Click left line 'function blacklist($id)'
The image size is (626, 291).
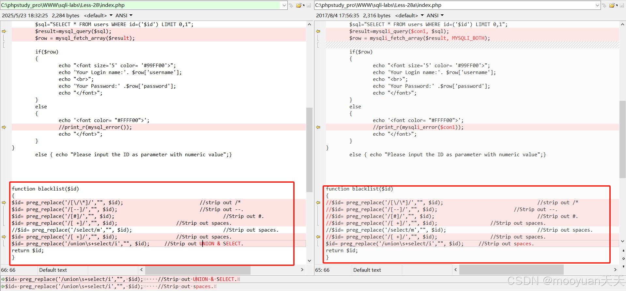point(45,189)
